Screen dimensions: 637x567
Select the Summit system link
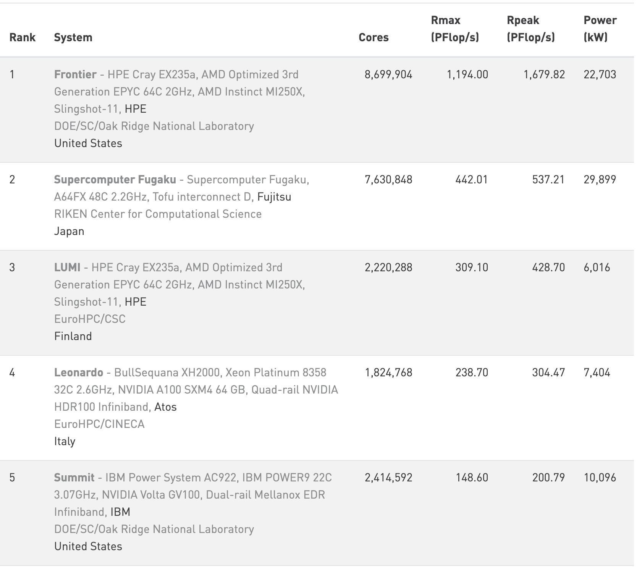[74, 478]
